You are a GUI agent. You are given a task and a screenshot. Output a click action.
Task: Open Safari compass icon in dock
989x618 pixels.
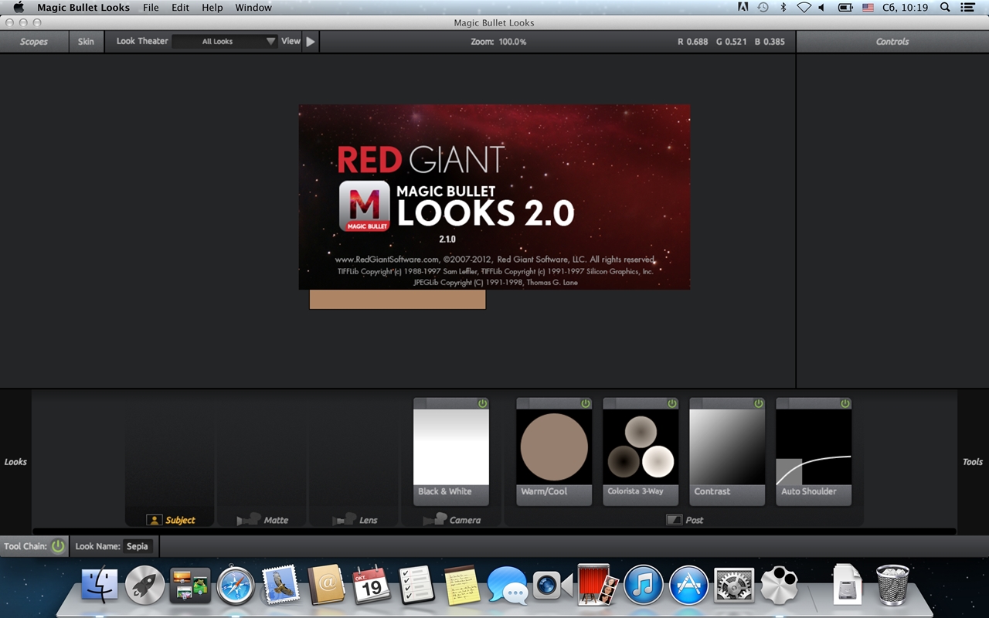pyautogui.click(x=236, y=586)
